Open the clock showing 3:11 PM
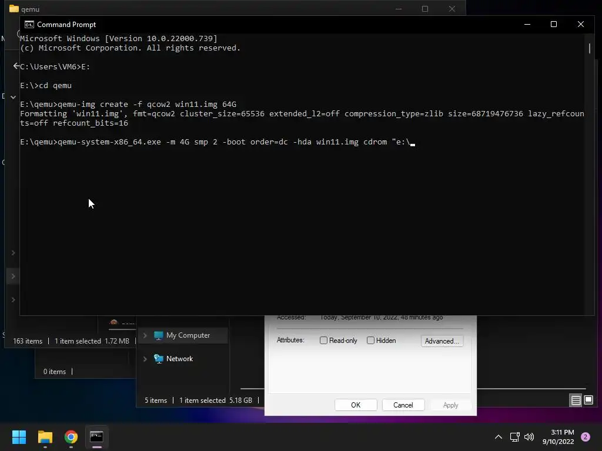Screen dimensions: 602x451 pos(558,437)
